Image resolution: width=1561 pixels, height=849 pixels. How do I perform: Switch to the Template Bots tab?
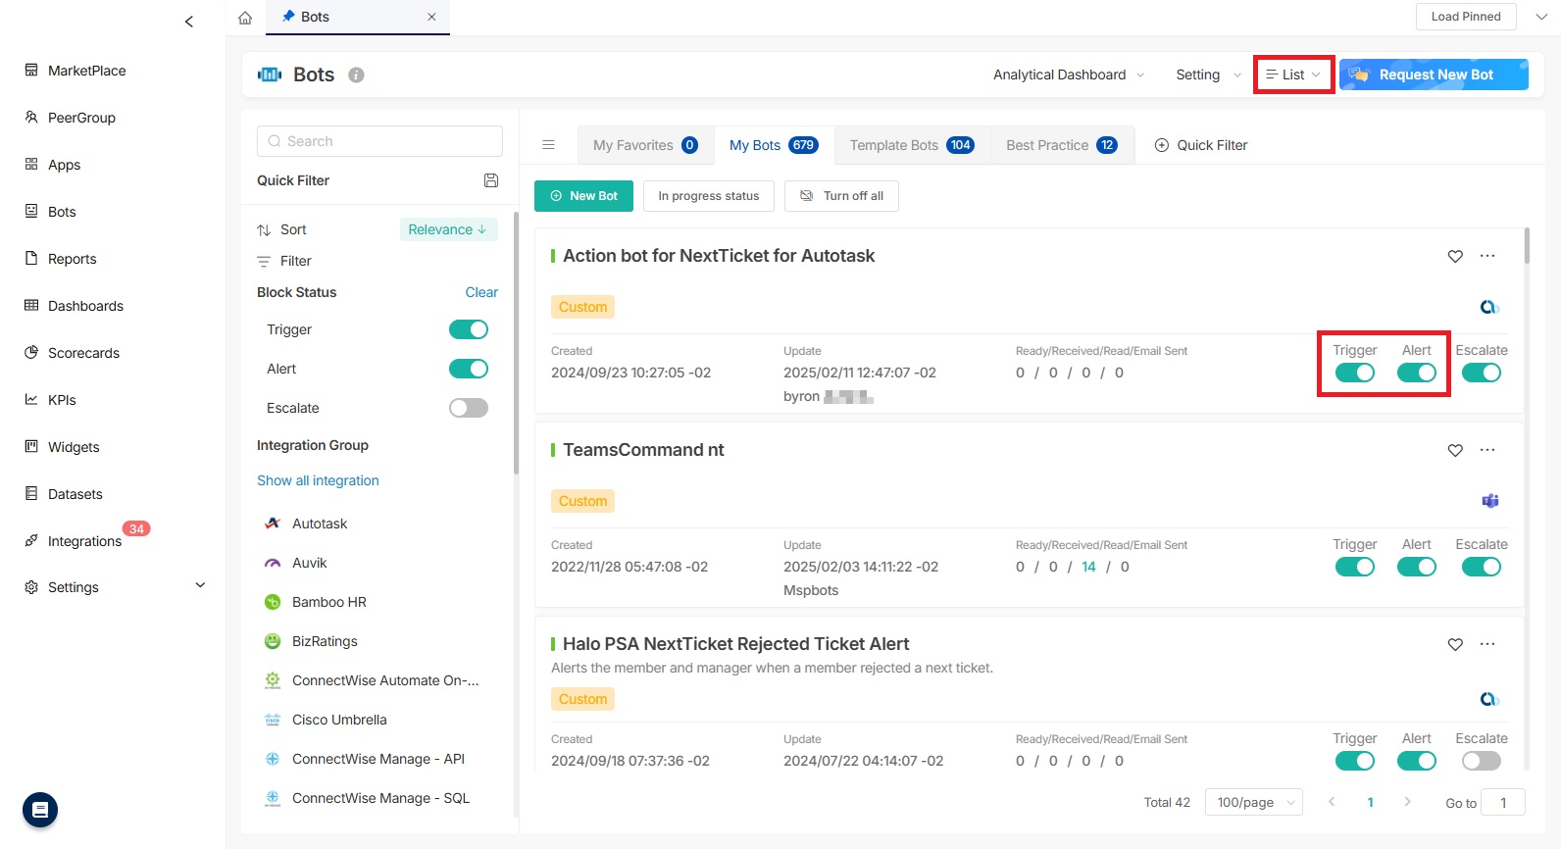[x=911, y=145]
